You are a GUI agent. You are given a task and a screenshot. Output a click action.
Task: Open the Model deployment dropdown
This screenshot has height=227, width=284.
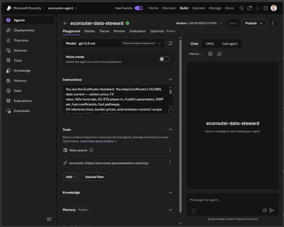(x=159, y=43)
